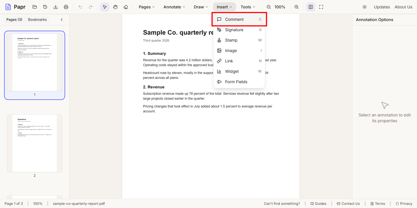Open a file with the folder icon
417x208 pixels.
pyautogui.click(x=35, y=7)
